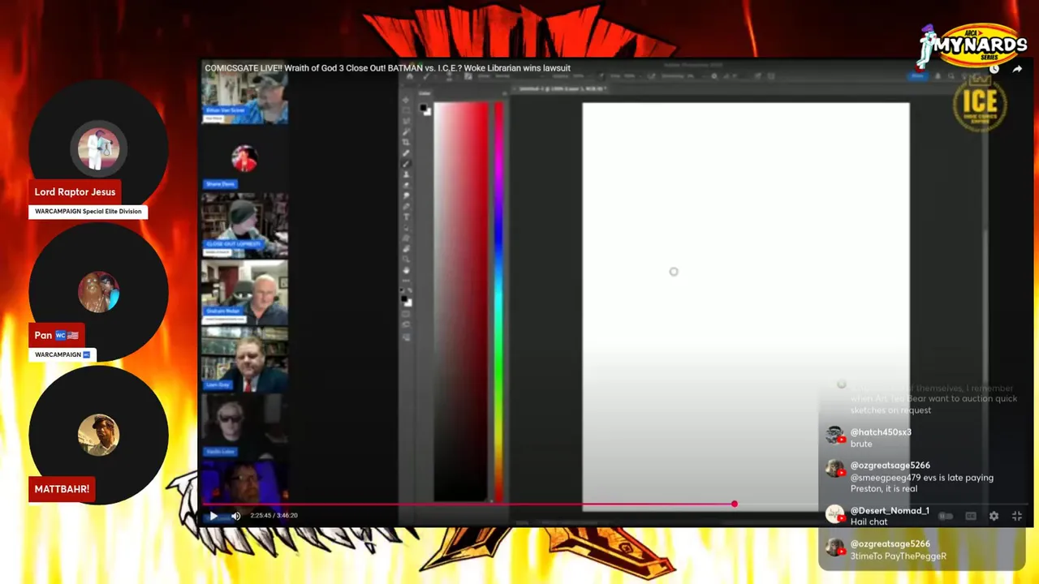Screen dimensions: 1039x584
Task: Open the video player settings gear
Action: pos(994,516)
